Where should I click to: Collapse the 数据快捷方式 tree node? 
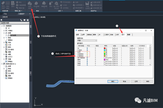coord(2,64)
